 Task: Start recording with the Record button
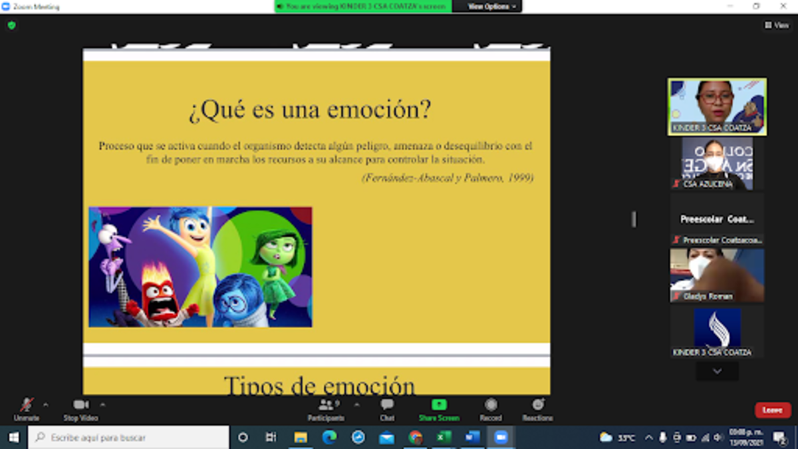pos(491,409)
